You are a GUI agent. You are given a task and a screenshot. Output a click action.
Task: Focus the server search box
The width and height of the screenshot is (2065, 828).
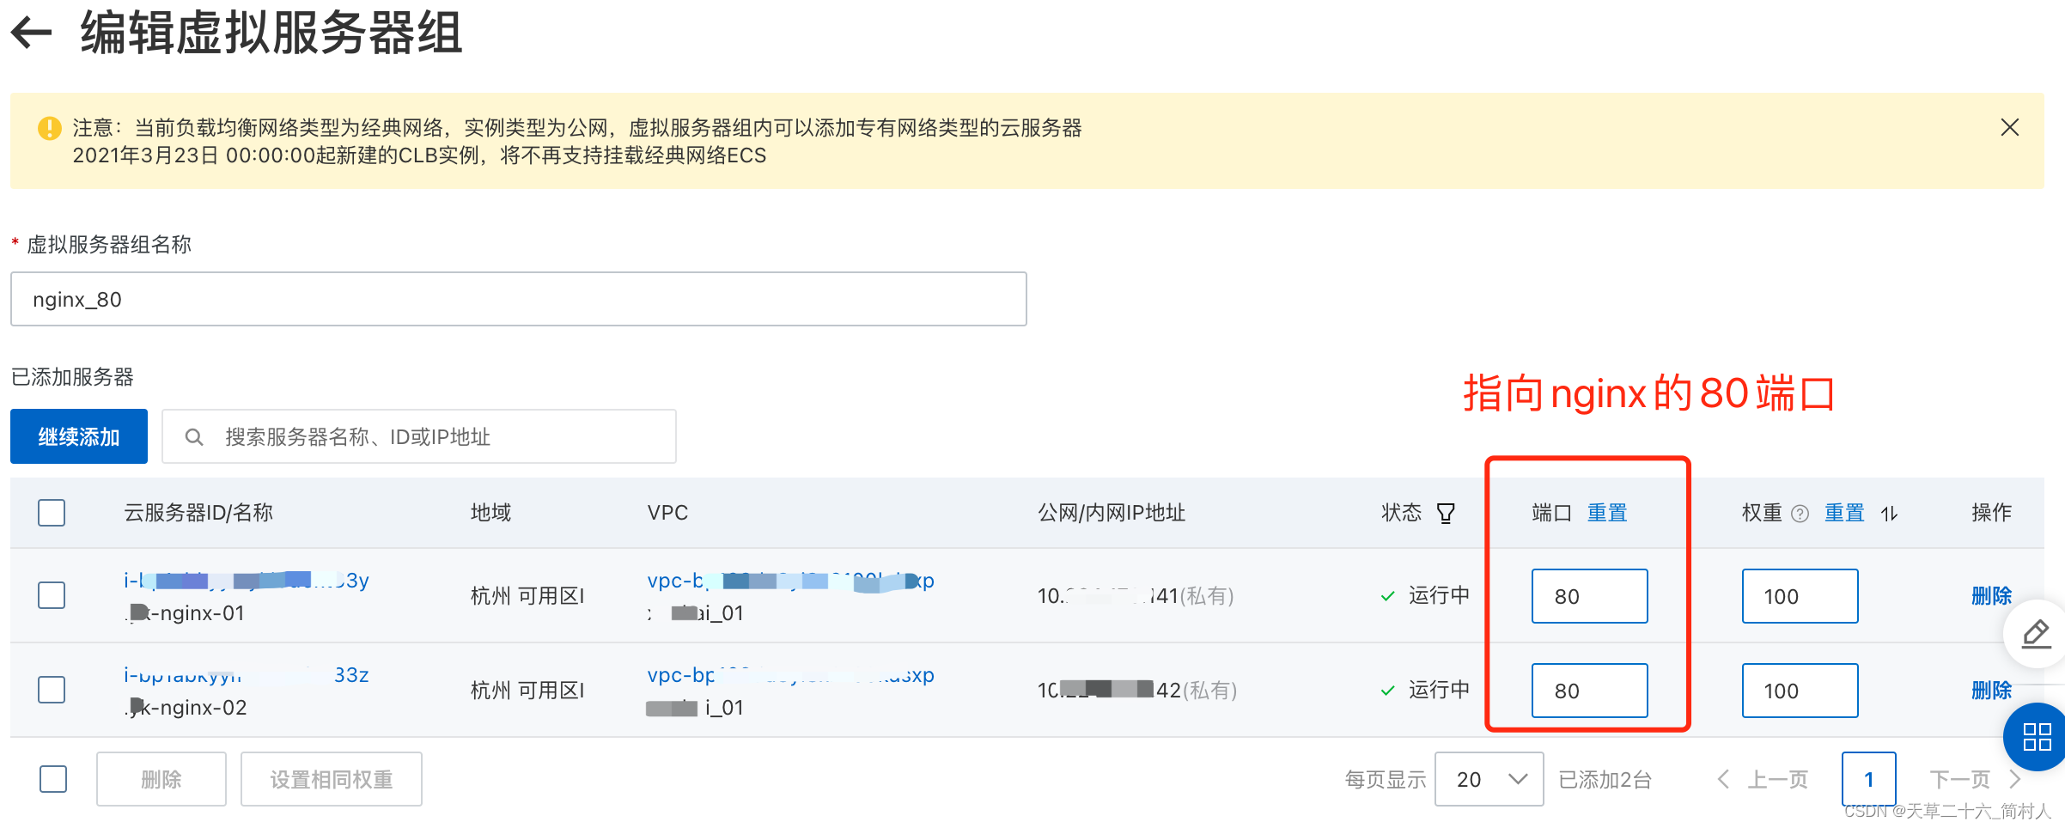pyautogui.click(x=418, y=436)
